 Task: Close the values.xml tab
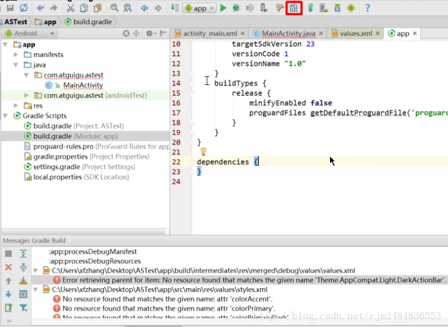[378, 33]
